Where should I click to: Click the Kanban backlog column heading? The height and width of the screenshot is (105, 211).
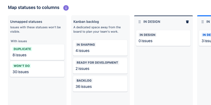[x=86, y=22]
